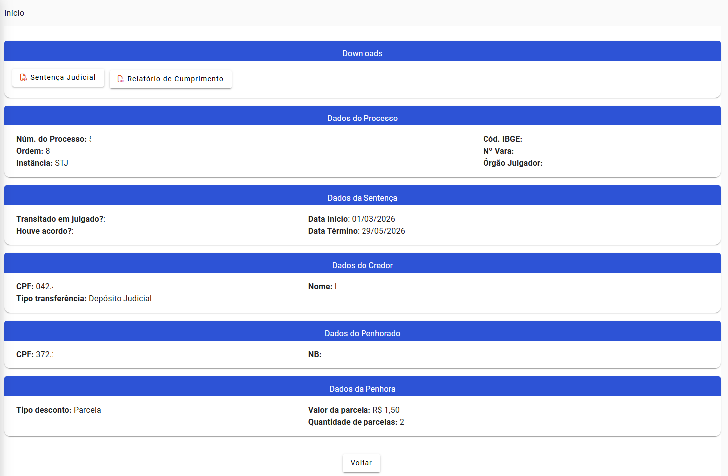Click the Instância: STJ entry
This screenshot has height=476, width=728.
pos(42,163)
